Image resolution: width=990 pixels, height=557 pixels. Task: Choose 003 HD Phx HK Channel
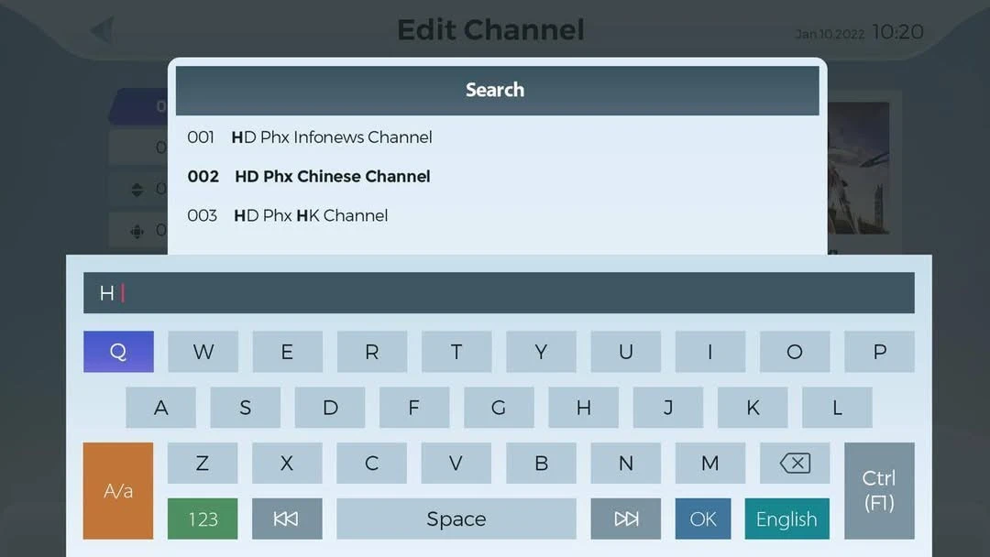pos(289,216)
